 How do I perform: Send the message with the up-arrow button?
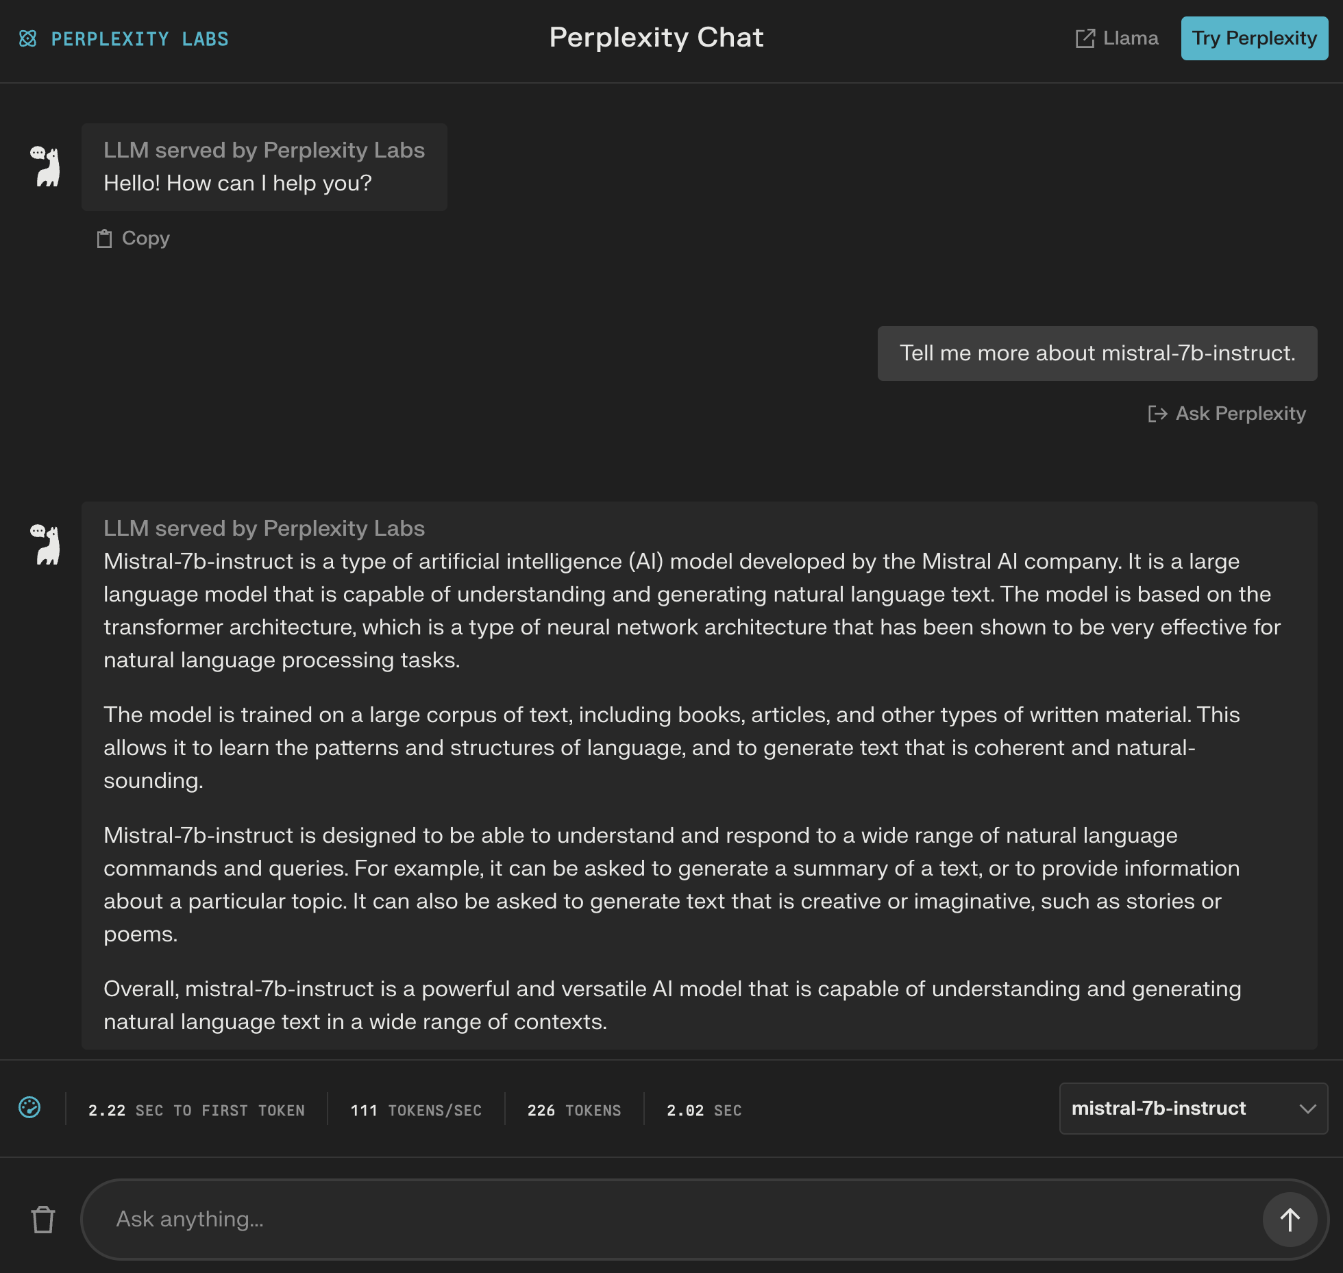pyautogui.click(x=1290, y=1220)
